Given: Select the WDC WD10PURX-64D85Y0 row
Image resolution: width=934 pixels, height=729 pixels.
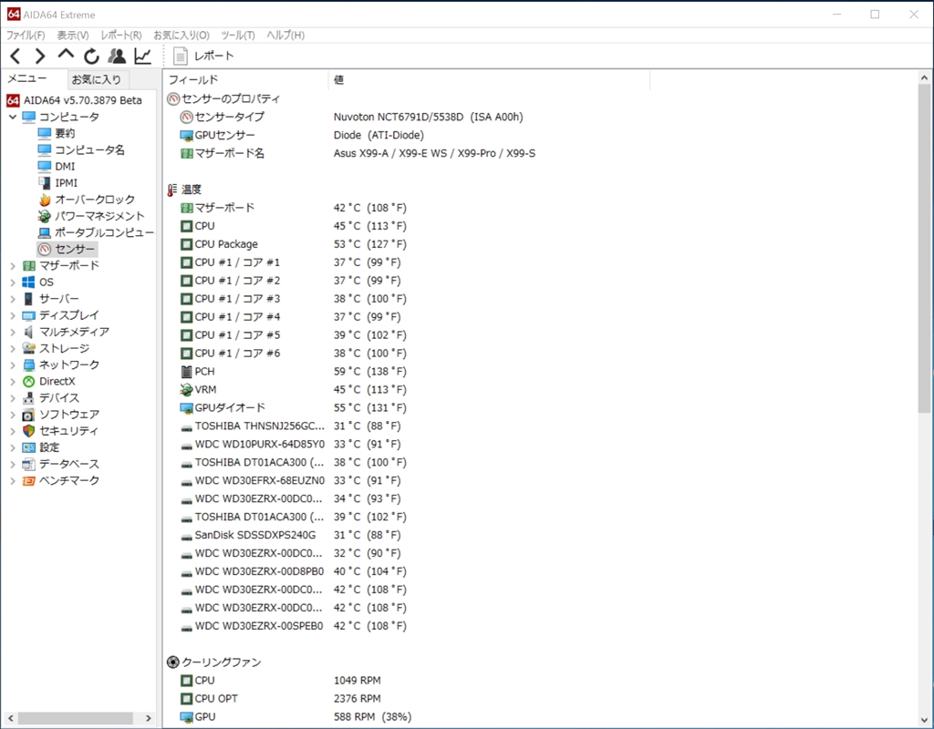Looking at the screenshot, I should 291,445.
